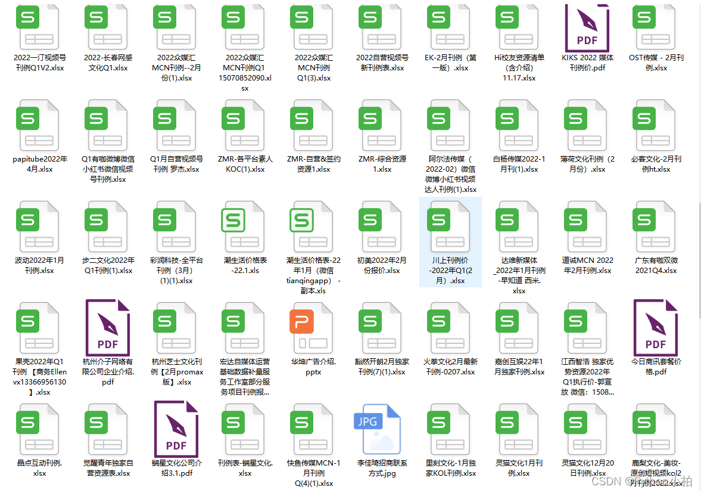Select the 嘉创互娱22年1月独家刊例.xlsx icon

point(517,328)
